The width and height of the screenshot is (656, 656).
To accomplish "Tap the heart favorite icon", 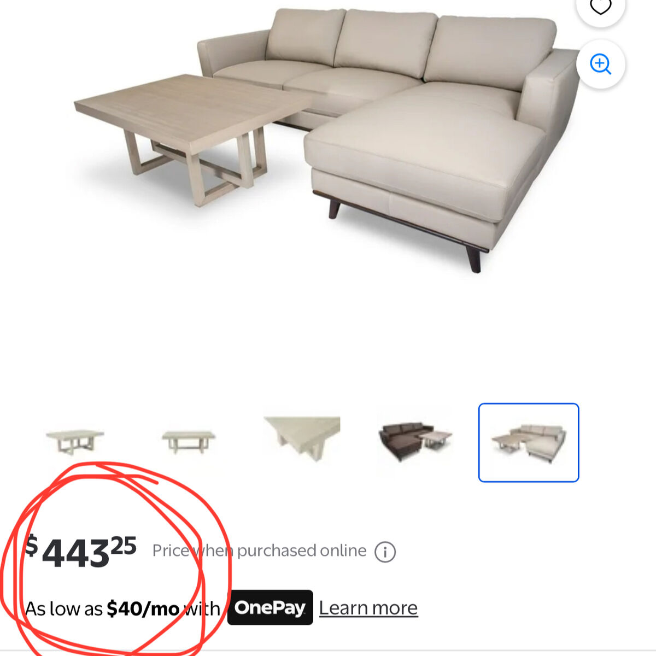I will pos(600,7).
